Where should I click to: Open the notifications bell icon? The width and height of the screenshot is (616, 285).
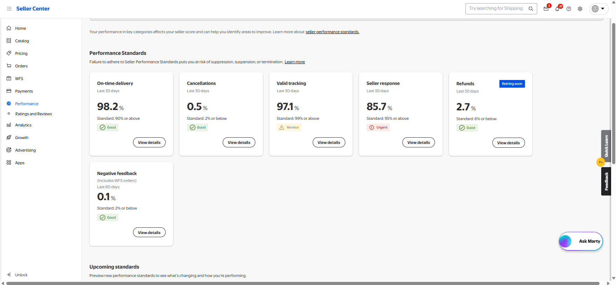click(557, 9)
